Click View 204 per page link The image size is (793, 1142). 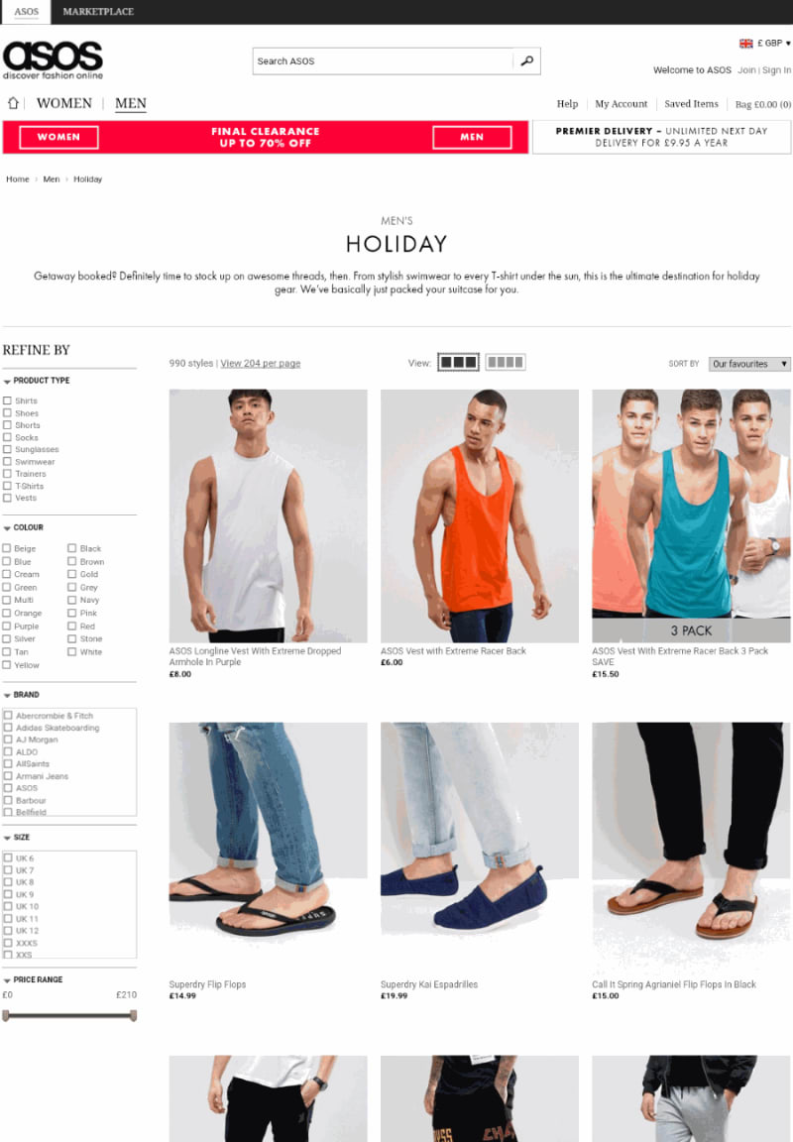tap(261, 364)
